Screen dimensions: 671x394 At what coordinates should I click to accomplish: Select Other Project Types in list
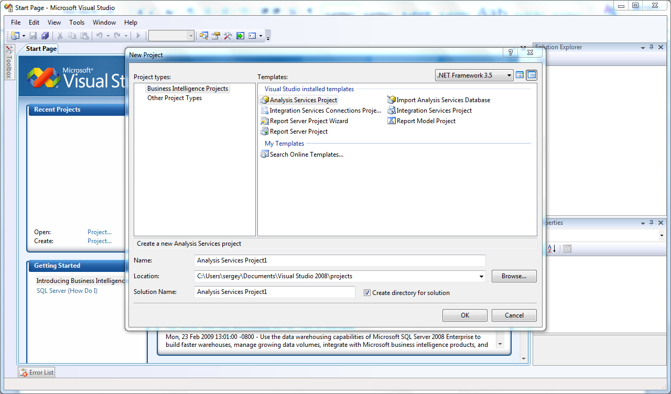tap(175, 98)
